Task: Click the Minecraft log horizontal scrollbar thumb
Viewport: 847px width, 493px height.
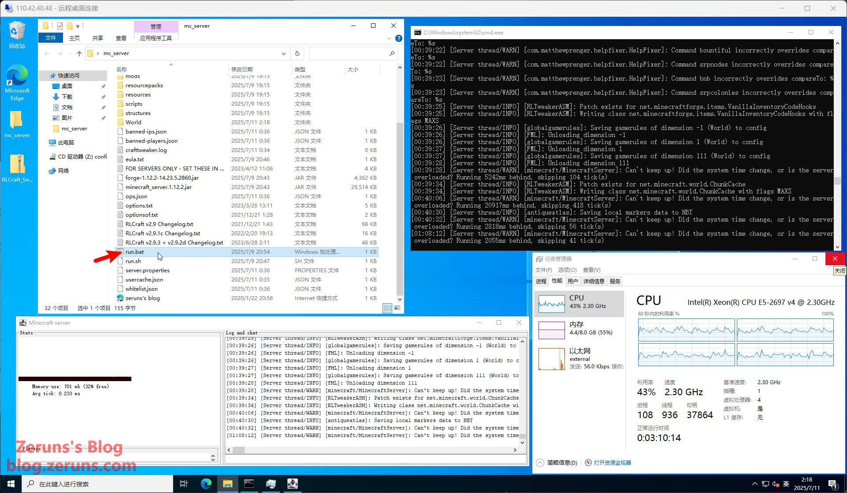Action: [x=238, y=450]
